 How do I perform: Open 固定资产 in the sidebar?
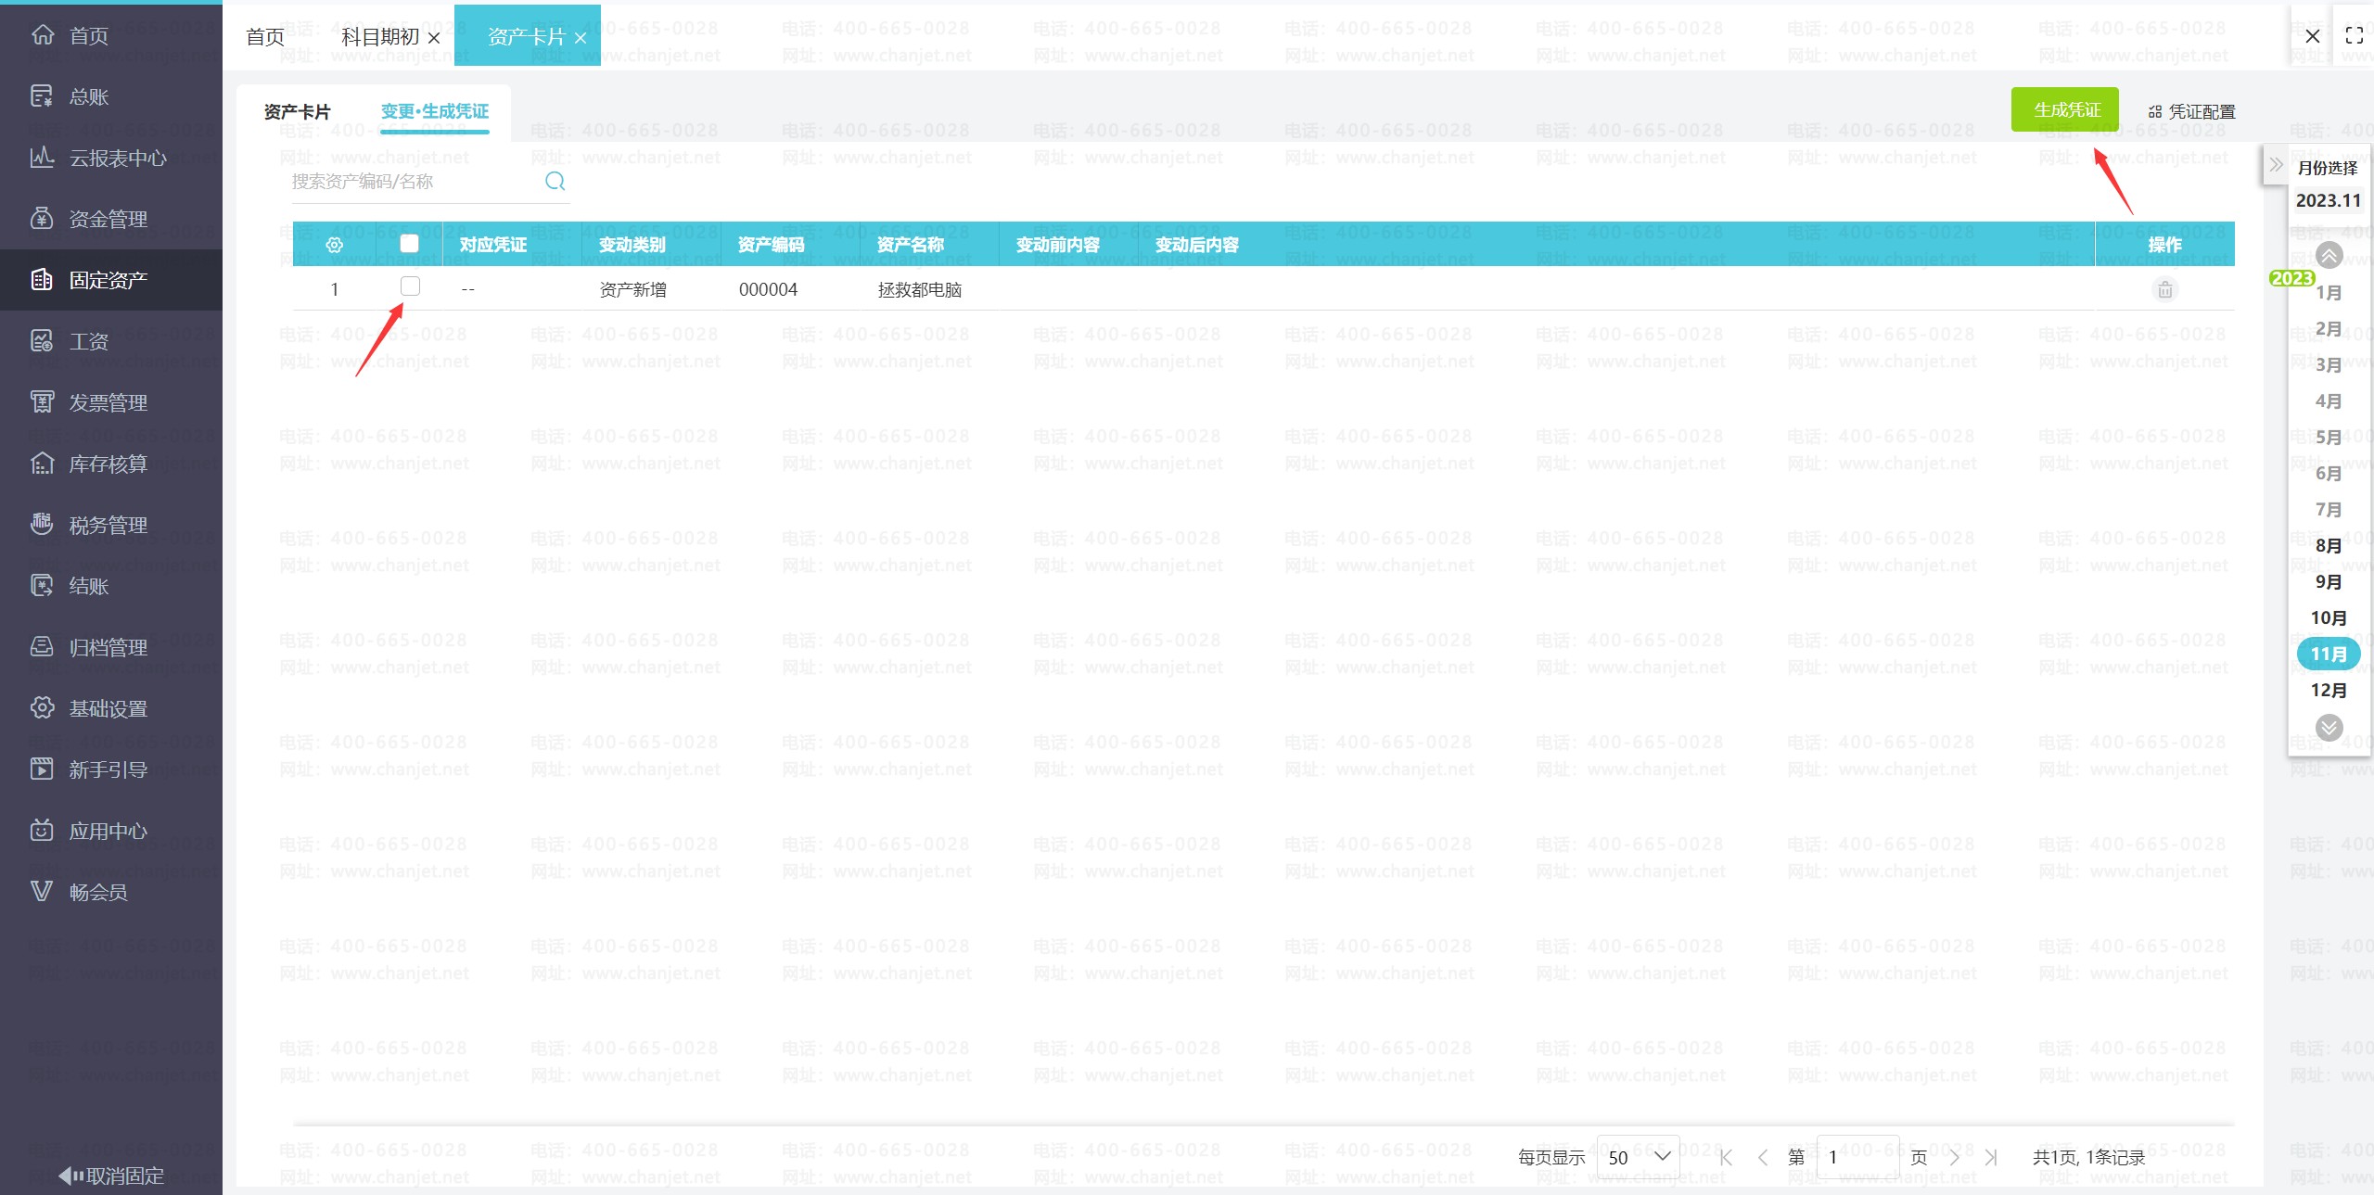click(x=108, y=280)
